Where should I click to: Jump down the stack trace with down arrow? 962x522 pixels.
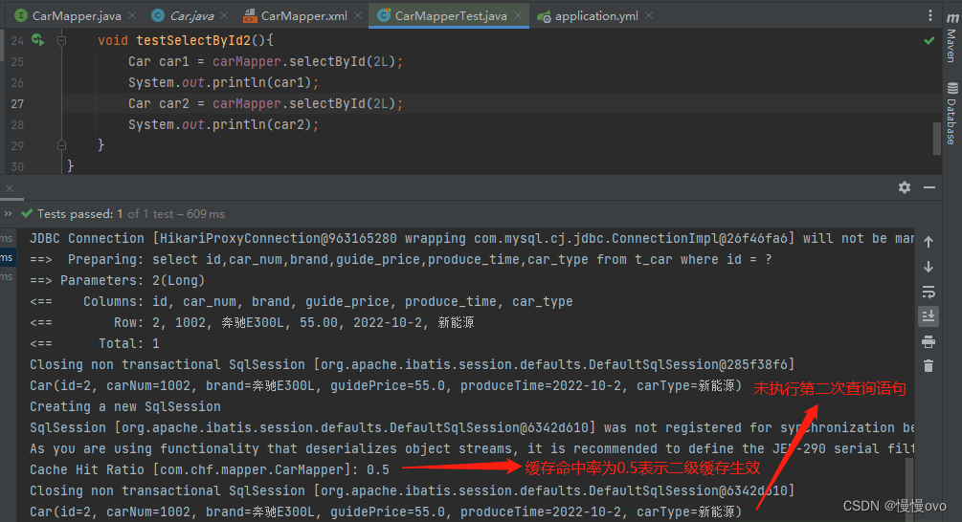(x=928, y=267)
